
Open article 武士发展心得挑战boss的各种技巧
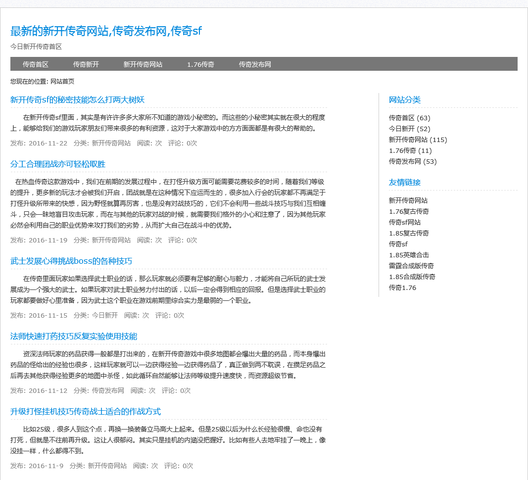click(x=71, y=261)
